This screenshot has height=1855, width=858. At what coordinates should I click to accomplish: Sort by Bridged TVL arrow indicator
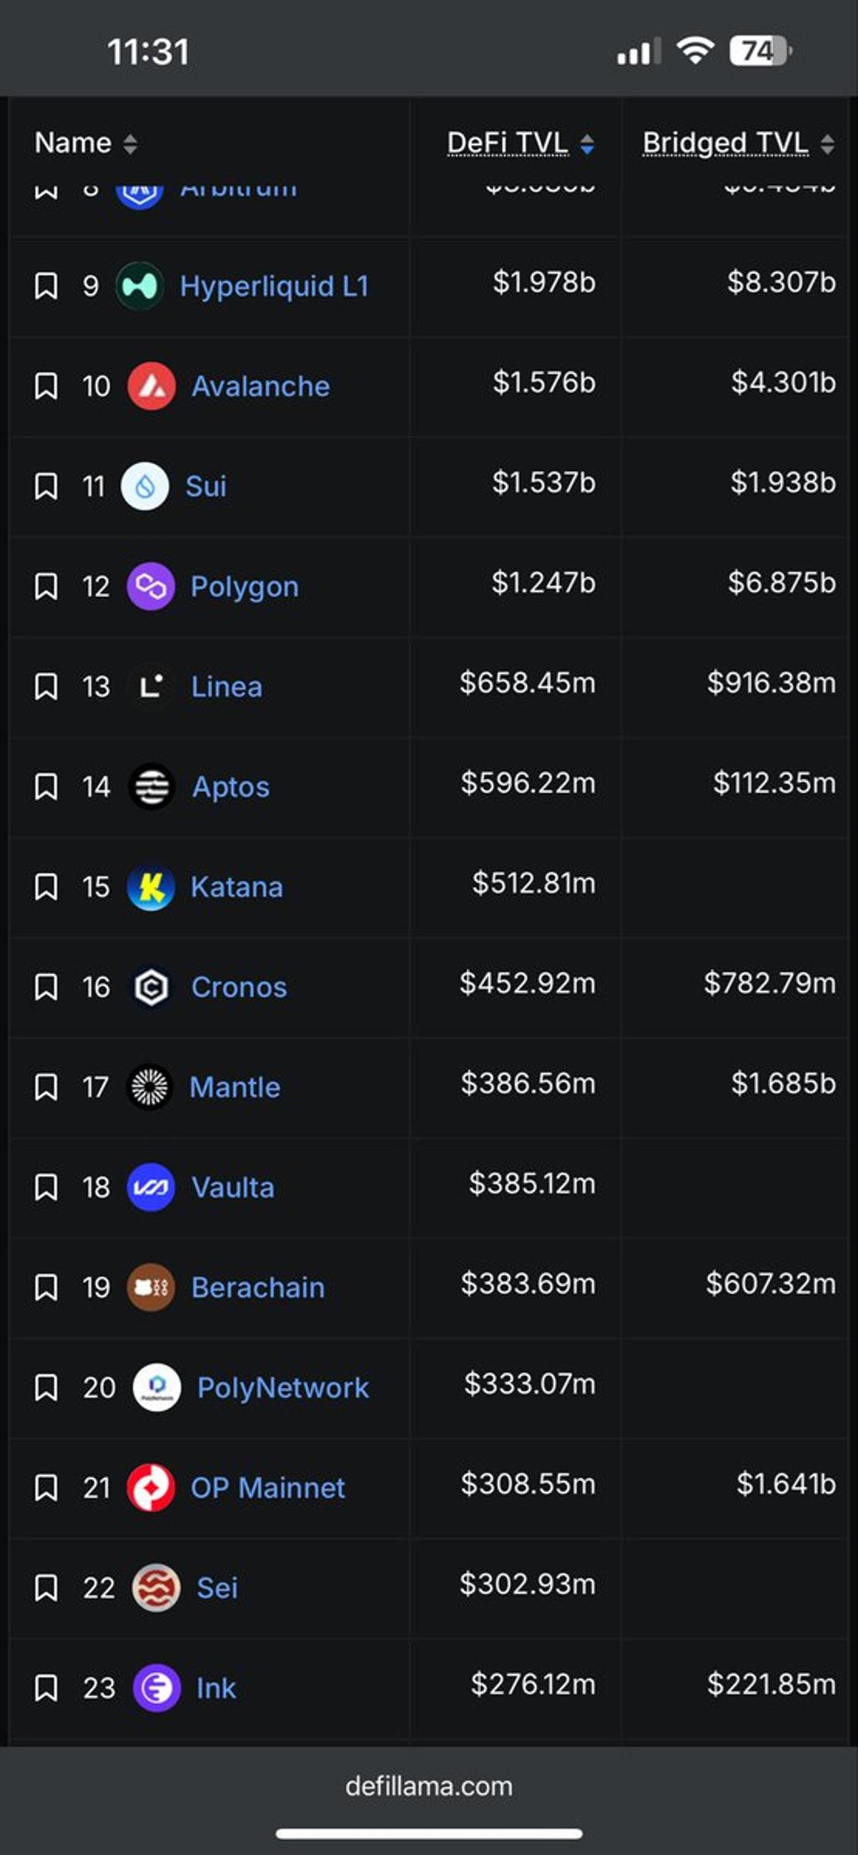click(x=827, y=143)
